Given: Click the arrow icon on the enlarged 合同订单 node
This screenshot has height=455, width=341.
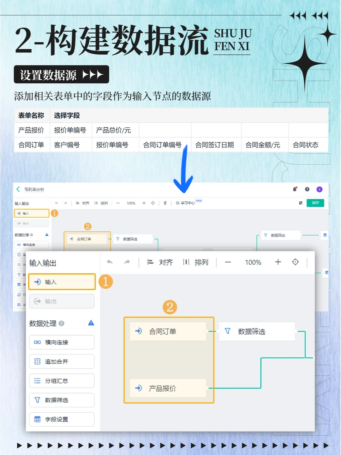Looking at the screenshot, I should 138,331.
